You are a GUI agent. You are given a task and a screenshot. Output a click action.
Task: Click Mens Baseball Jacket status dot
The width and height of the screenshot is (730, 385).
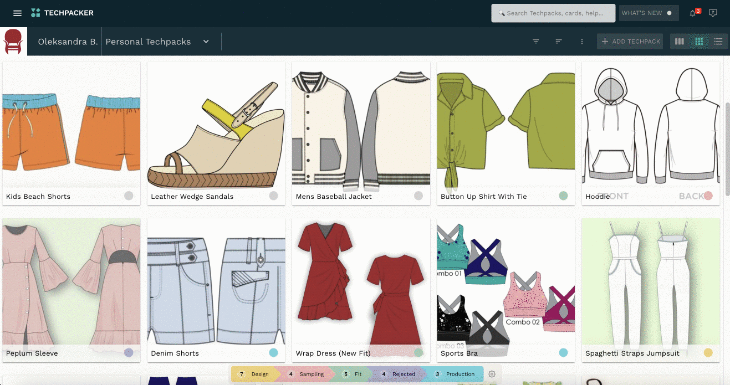(418, 196)
